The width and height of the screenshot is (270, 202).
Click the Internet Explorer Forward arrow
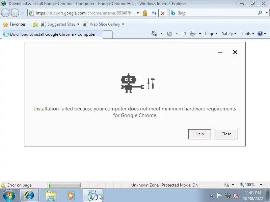point(15,13)
